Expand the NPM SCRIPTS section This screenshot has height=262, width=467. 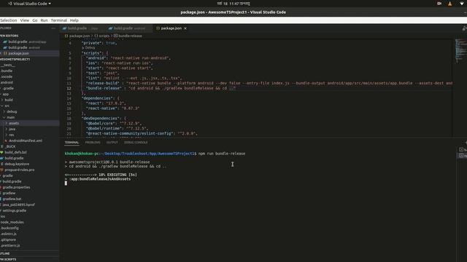pyautogui.click(x=29, y=259)
